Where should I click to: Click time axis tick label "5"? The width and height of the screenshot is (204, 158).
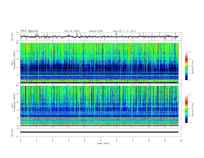tap(101, 141)
